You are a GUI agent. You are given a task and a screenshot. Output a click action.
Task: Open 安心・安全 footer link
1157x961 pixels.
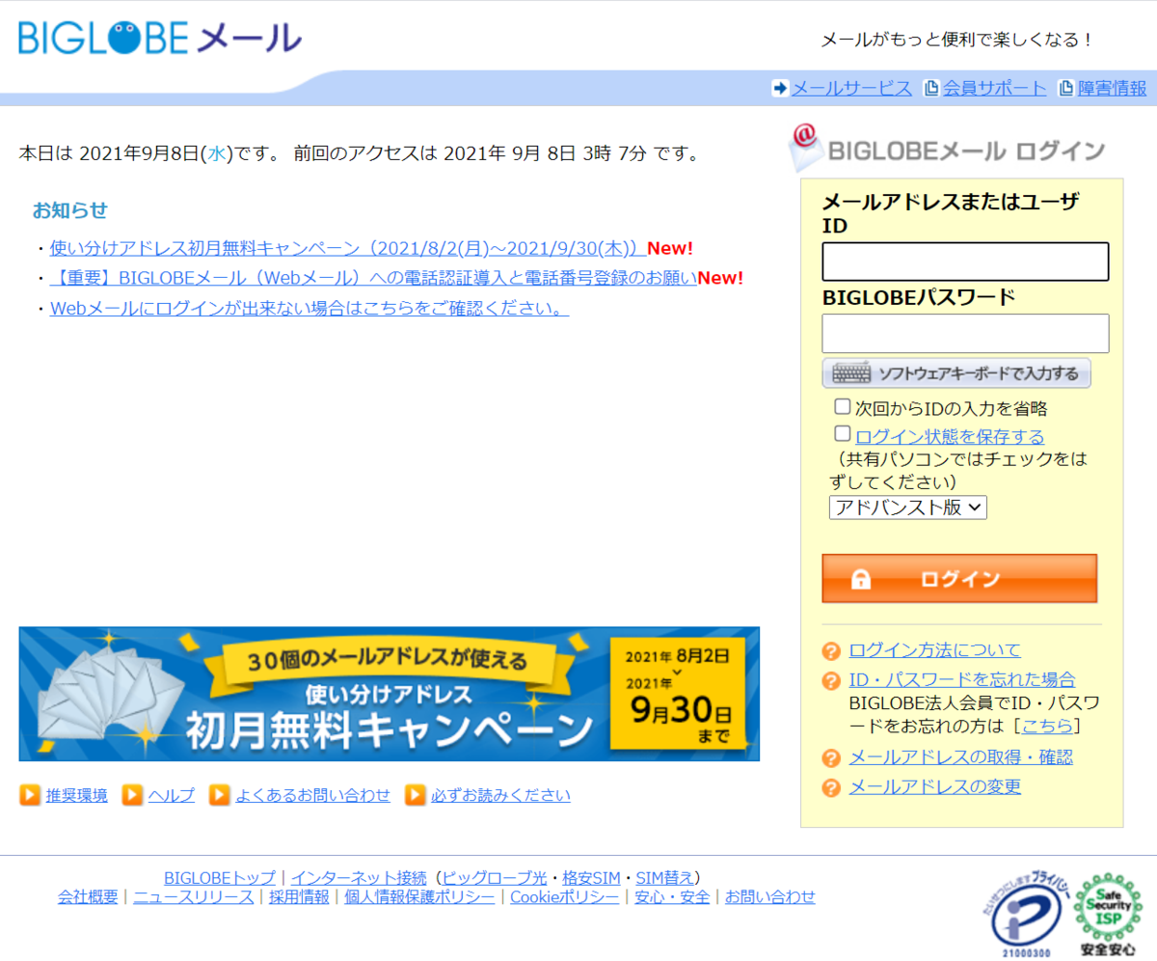tap(672, 897)
